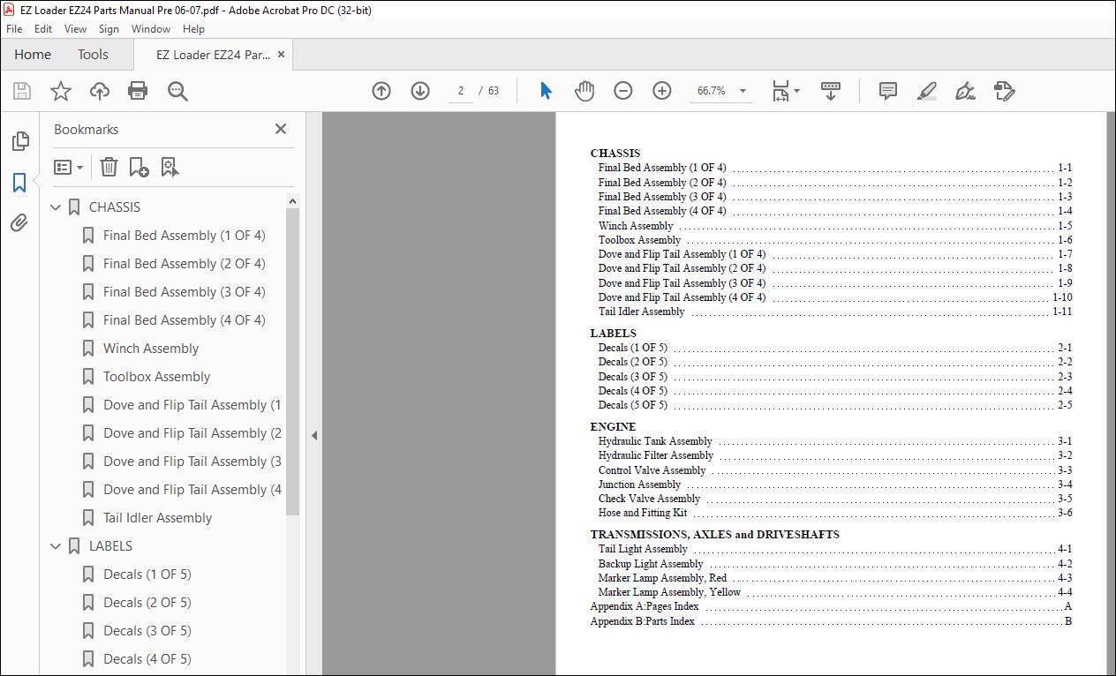Image resolution: width=1116 pixels, height=676 pixels.
Task: Open the Help menu
Action: tap(193, 28)
